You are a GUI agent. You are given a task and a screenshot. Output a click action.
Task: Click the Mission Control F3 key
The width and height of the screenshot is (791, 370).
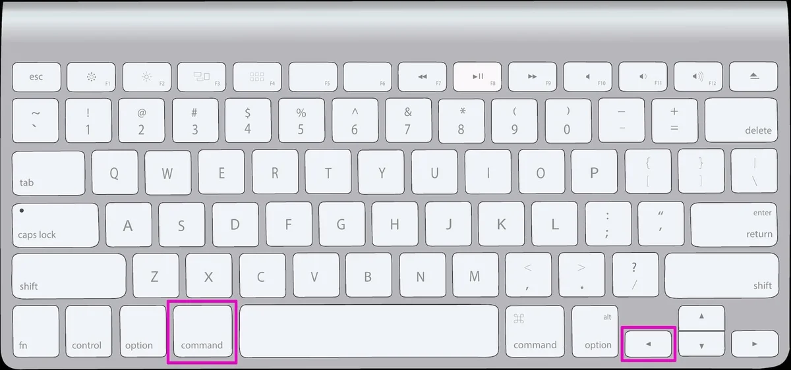tap(202, 77)
